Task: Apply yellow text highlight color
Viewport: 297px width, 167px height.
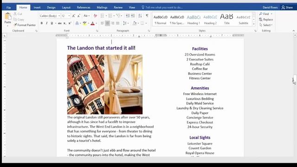Action: coord(84,23)
